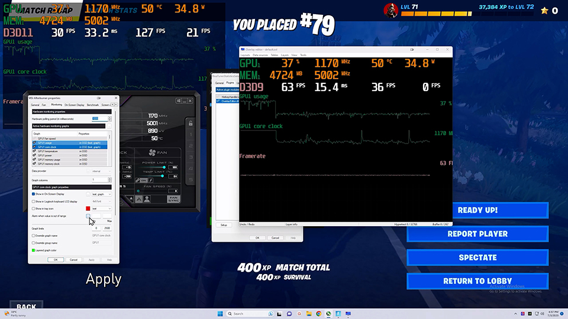
Task: Click the Windows Start icon
Action: (220, 314)
